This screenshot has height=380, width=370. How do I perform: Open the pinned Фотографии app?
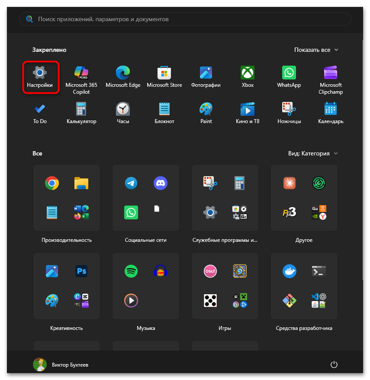coord(206,77)
